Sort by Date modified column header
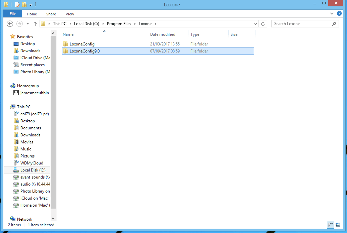The height and width of the screenshot is (233, 347). point(163,34)
